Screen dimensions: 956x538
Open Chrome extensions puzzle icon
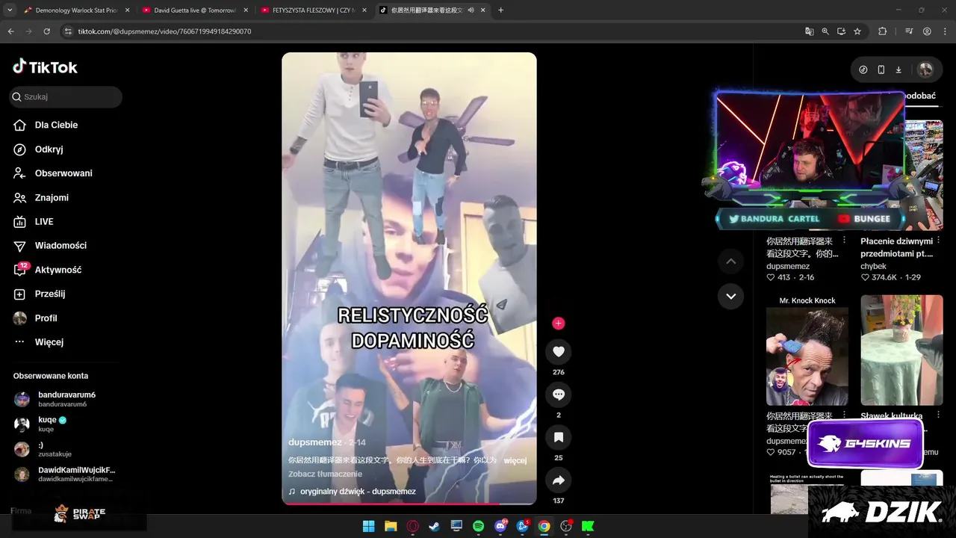882,31
